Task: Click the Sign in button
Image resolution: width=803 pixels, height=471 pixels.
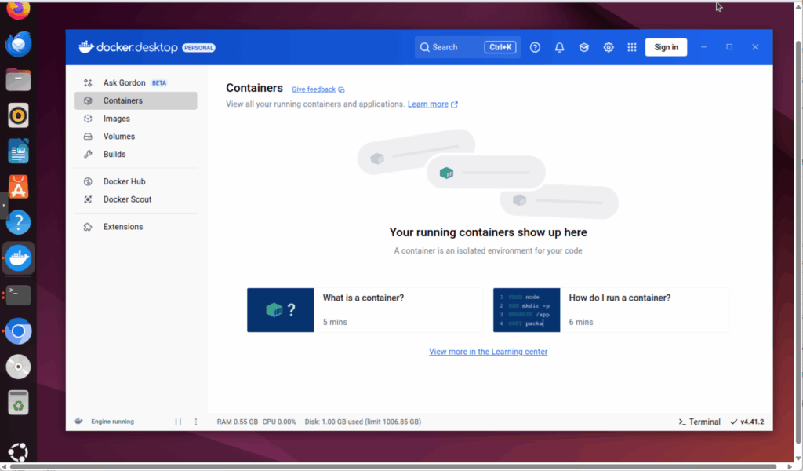Action: point(666,47)
